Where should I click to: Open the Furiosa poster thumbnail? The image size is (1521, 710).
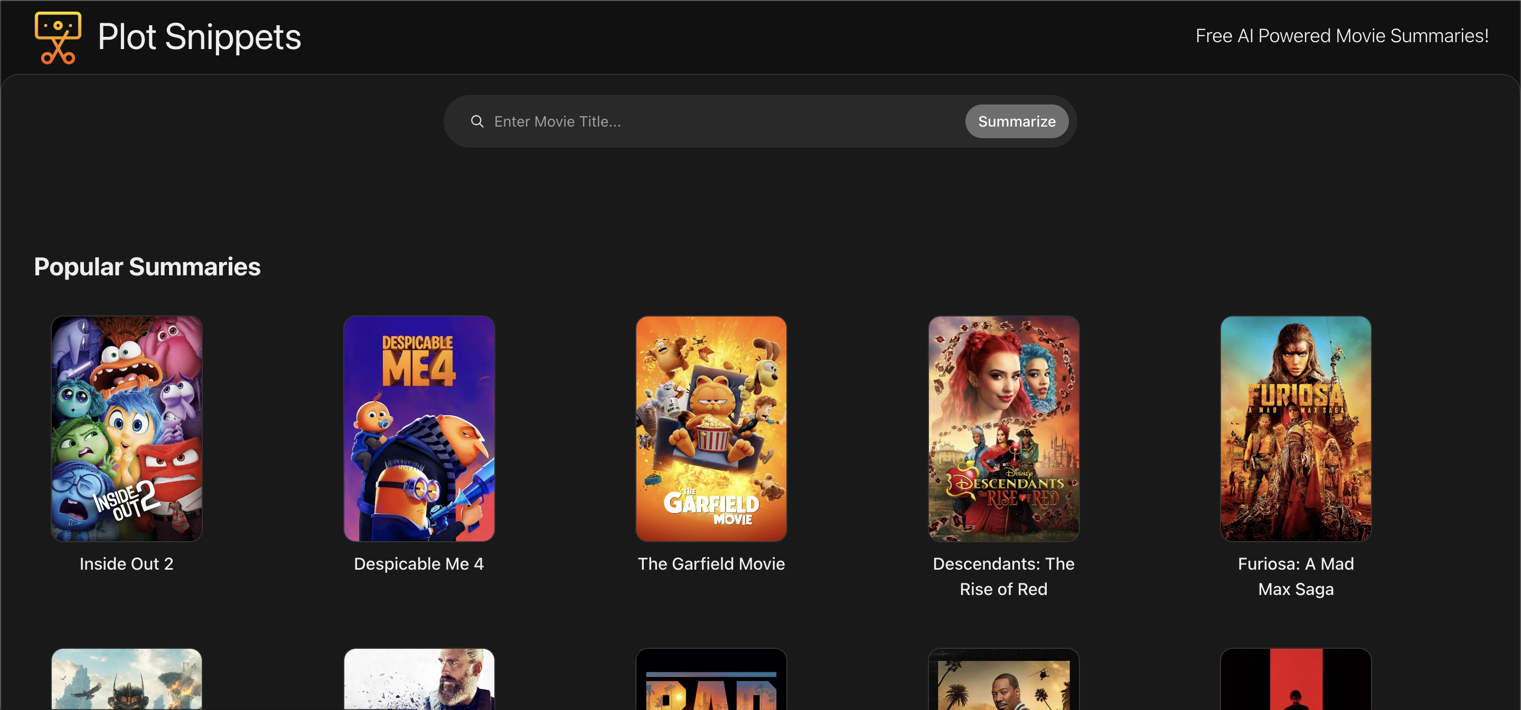(x=1295, y=428)
